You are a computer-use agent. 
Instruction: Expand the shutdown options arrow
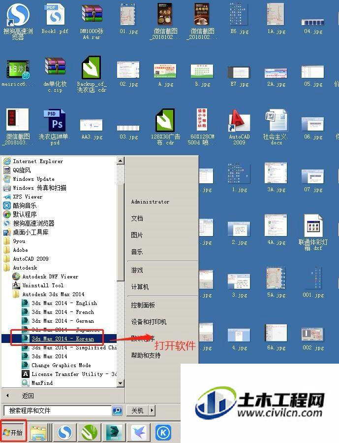coord(152,410)
